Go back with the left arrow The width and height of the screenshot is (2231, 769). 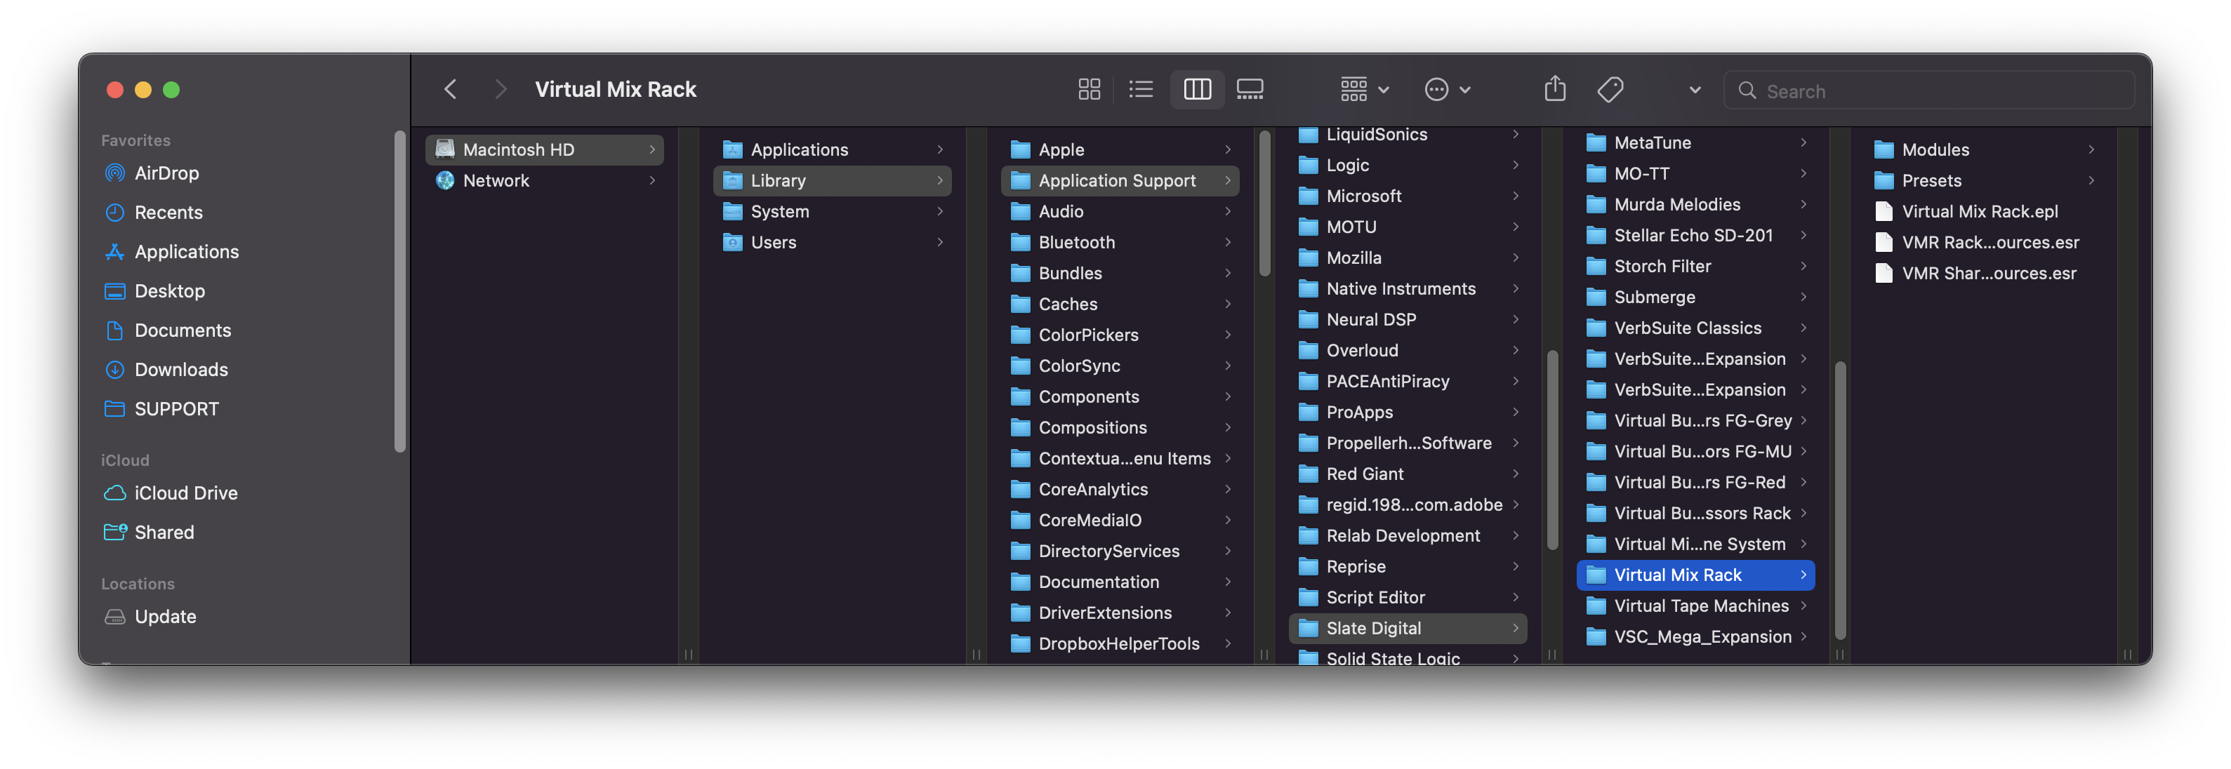[451, 89]
